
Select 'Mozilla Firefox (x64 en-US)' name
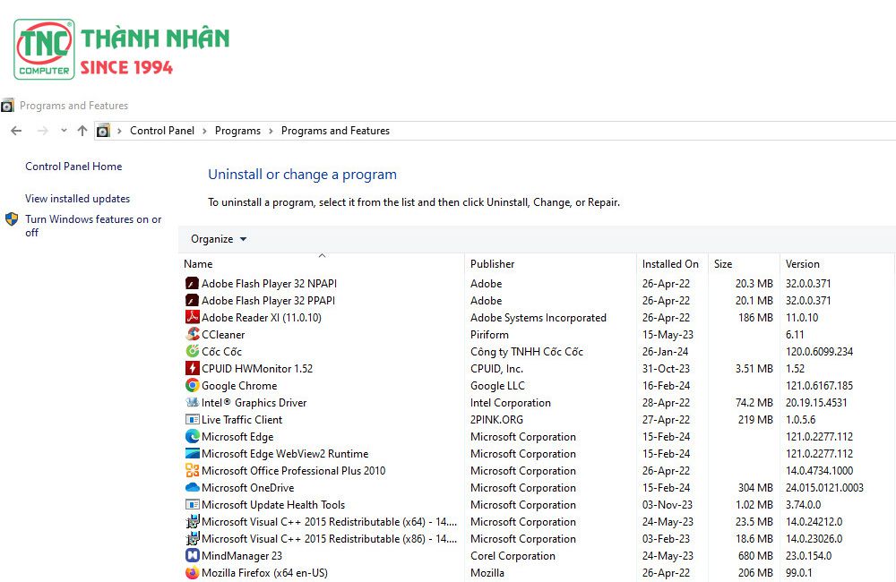[264, 573]
